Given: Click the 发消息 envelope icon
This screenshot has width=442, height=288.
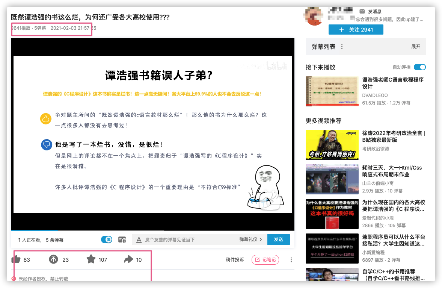Looking at the screenshot, I should pos(362,11).
